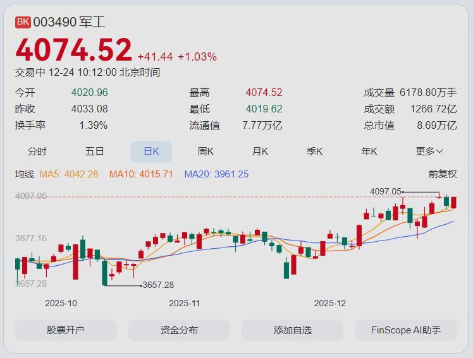Image resolution: width=473 pixels, height=358 pixels.
Task: Open the 前复权 adjustment selector
Action: tap(442, 174)
